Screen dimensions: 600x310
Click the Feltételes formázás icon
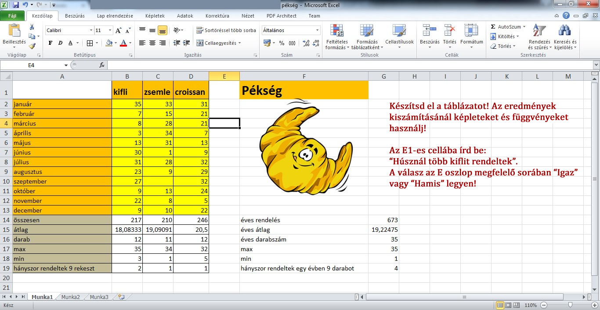tap(337, 31)
